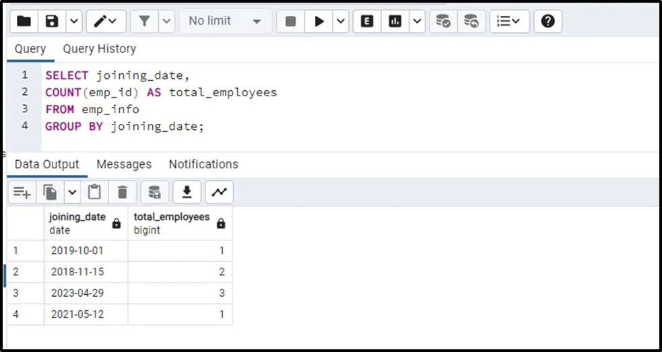This screenshot has height=352, width=662.
Task: Click the Open File folder icon
Action: (24, 22)
